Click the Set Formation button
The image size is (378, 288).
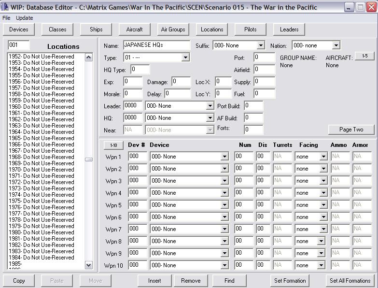point(290,281)
